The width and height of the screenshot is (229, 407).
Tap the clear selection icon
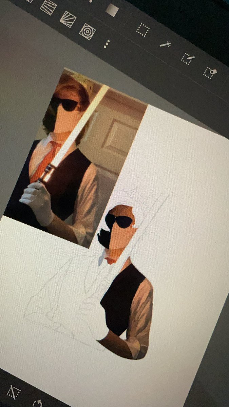pyautogui.click(x=14, y=392)
